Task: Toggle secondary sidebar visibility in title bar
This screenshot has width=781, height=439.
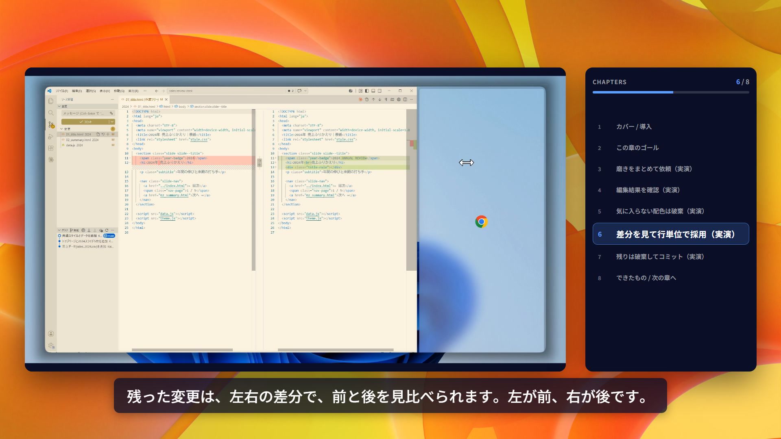Action: click(380, 91)
